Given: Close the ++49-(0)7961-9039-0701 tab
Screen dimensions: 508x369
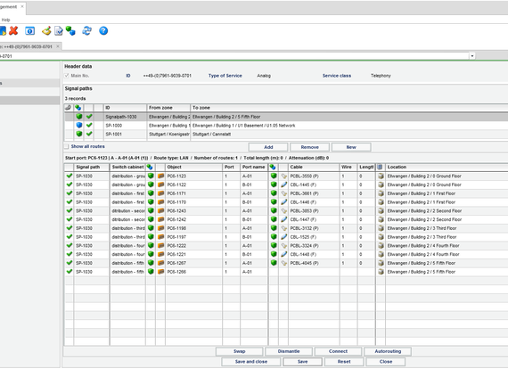Looking at the screenshot, I should 58,46.
